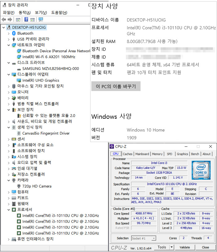Click the 8.00GB installed RAM value
This screenshot has width=217, height=252.
coord(152,41)
